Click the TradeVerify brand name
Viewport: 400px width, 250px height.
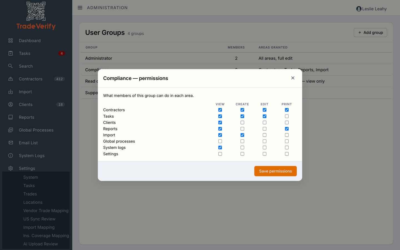click(x=36, y=26)
